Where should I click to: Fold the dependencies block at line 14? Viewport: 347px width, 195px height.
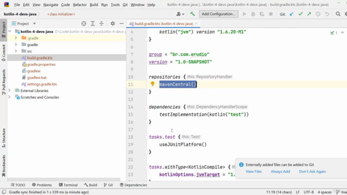[x=146, y=107]
